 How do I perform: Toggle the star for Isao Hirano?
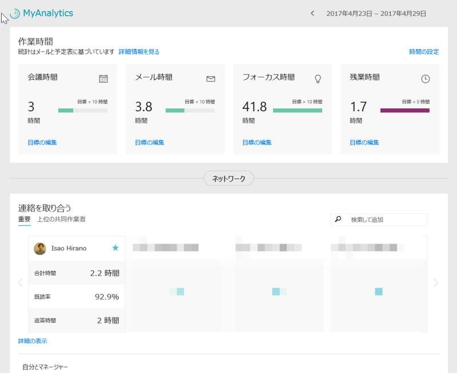pyautogui.click(x=115, y=248)
